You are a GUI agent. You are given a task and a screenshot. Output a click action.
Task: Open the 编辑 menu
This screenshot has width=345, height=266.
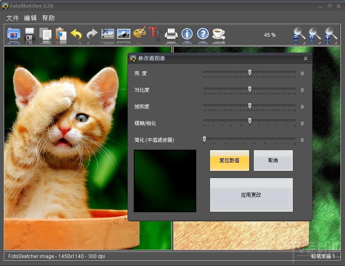30,18
